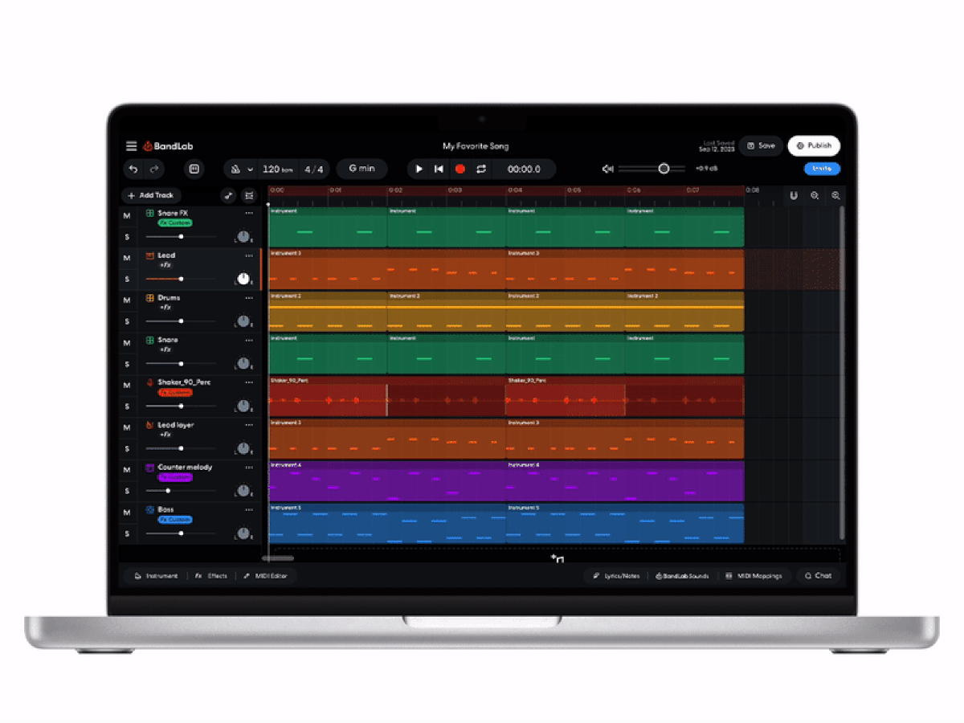Open the automation icon next to Add Track
Viewport: 964px width, 723px height.
[227, 195]
